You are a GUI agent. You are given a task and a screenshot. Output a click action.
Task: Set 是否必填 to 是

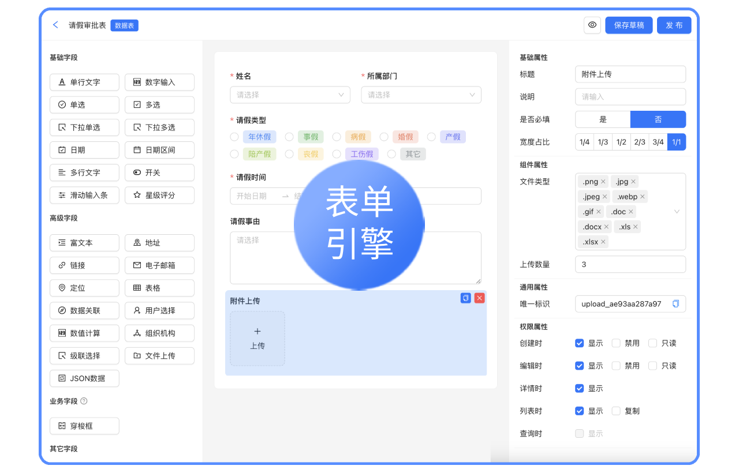603,119
